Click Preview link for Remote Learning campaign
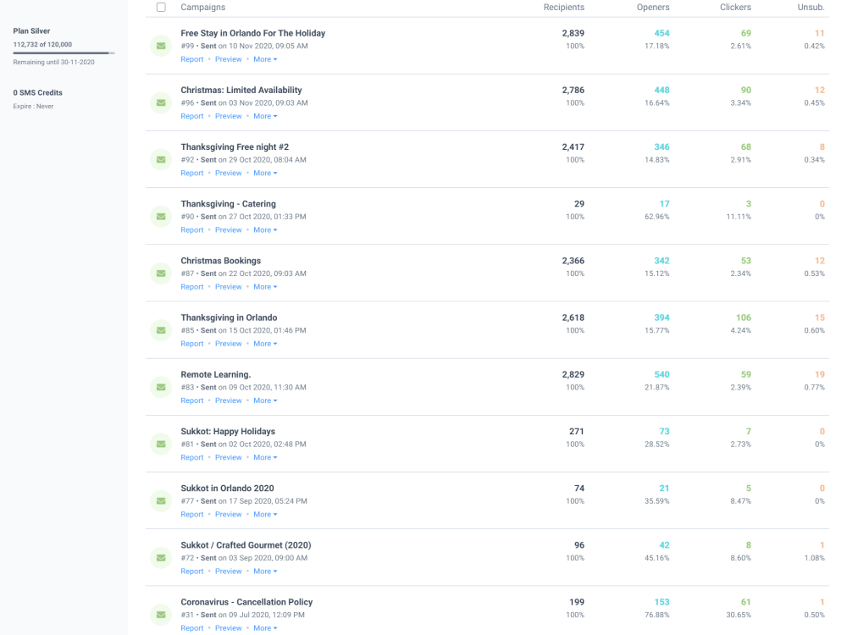847x635 pixels. click(229, 400)
